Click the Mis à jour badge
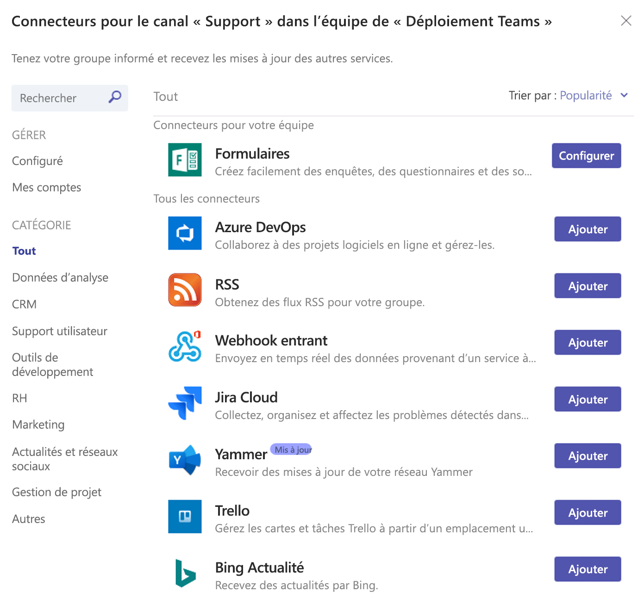Viewport: 638px width, 604px height. [x=291, y=450]
